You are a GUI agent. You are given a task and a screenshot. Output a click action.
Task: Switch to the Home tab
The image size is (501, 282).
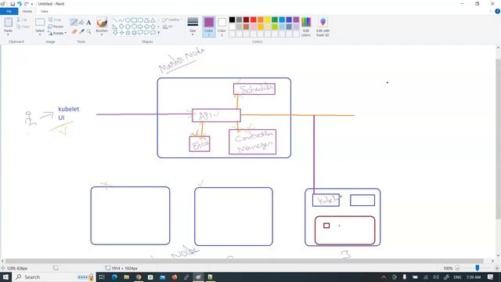point(27,11)
